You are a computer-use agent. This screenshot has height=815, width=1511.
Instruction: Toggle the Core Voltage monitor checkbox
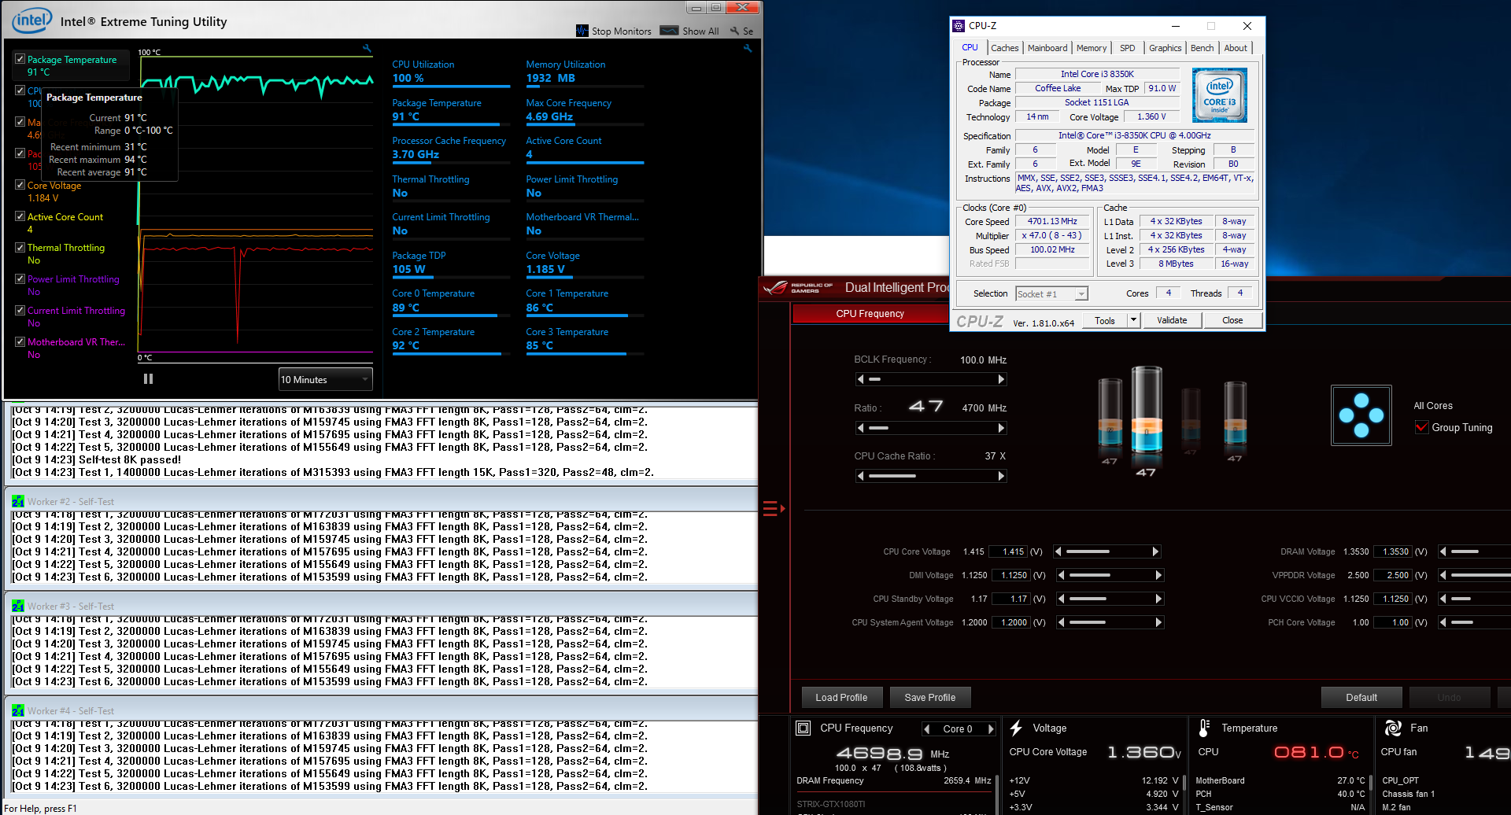(20, 185)
